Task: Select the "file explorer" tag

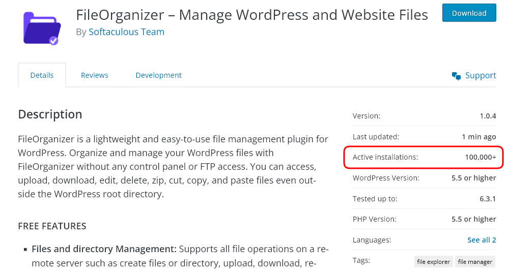Action: pos(433,262)
